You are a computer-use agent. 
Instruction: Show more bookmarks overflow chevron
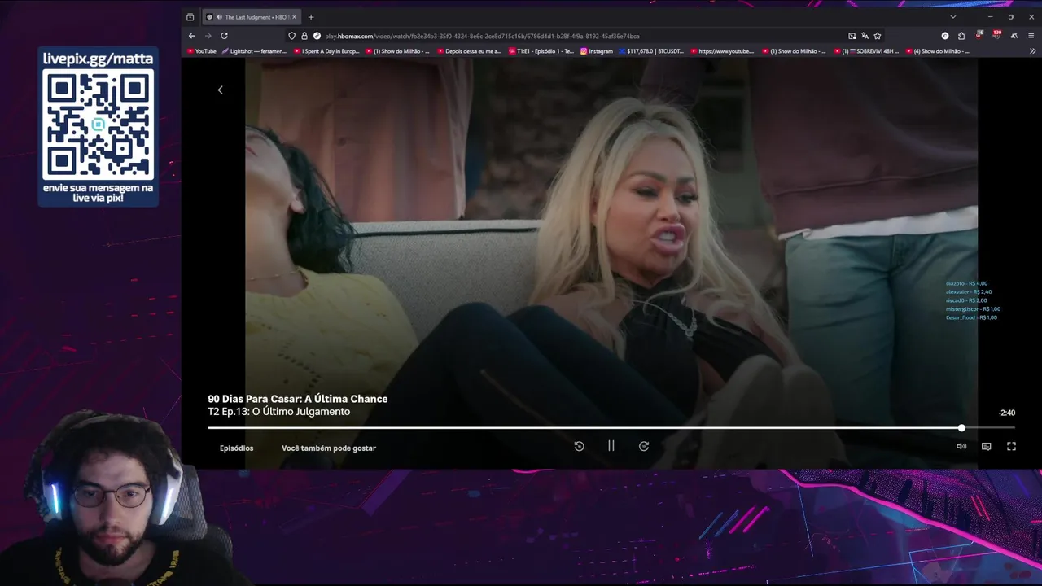tap(1031, 51)
